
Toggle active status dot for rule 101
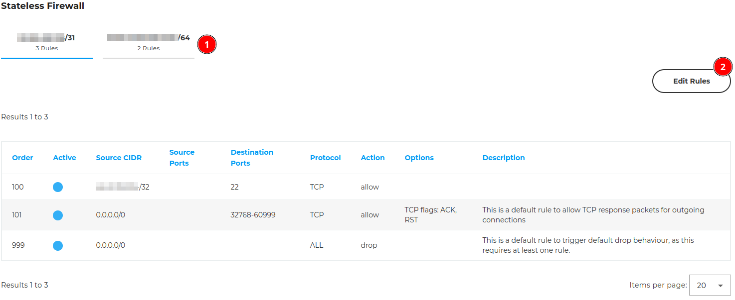pos(58,215)
